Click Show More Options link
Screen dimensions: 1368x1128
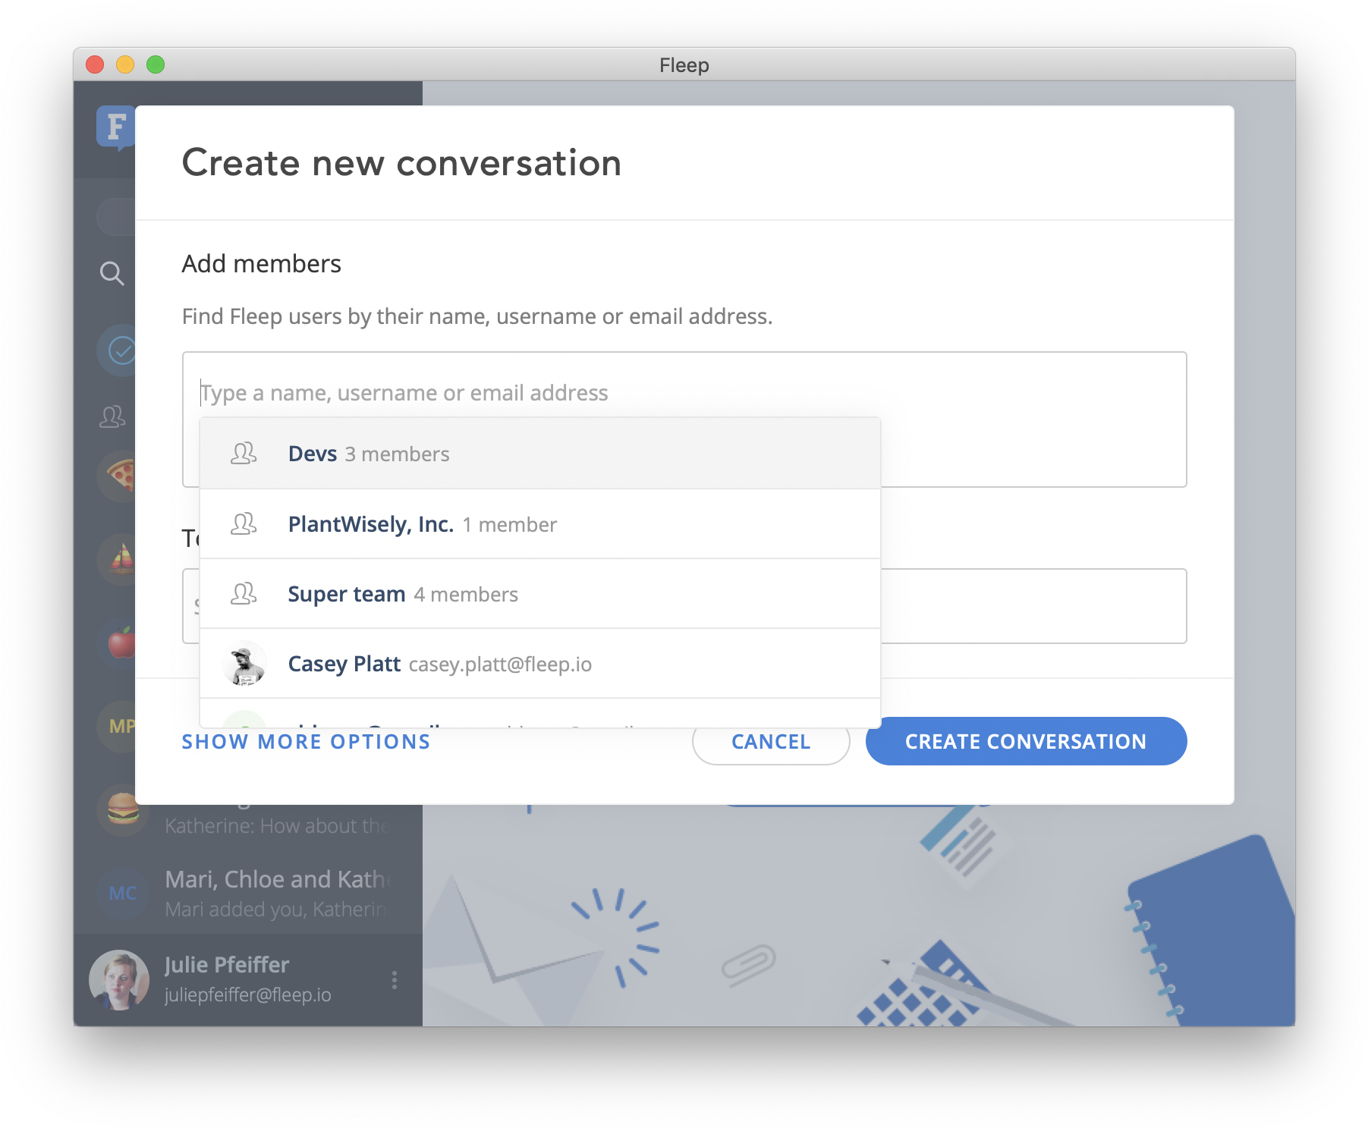(x=306, y=742)
